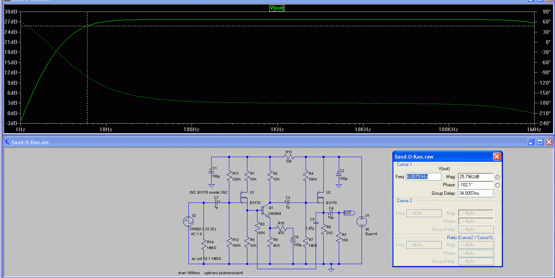Click the Cursor 1 Group Delay field 34.0057ms
The width and height of the screenshot is (555, 278).
pyautogui.click(x=476, y=193)
